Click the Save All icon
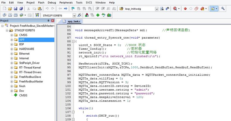 tap(21, 9)
